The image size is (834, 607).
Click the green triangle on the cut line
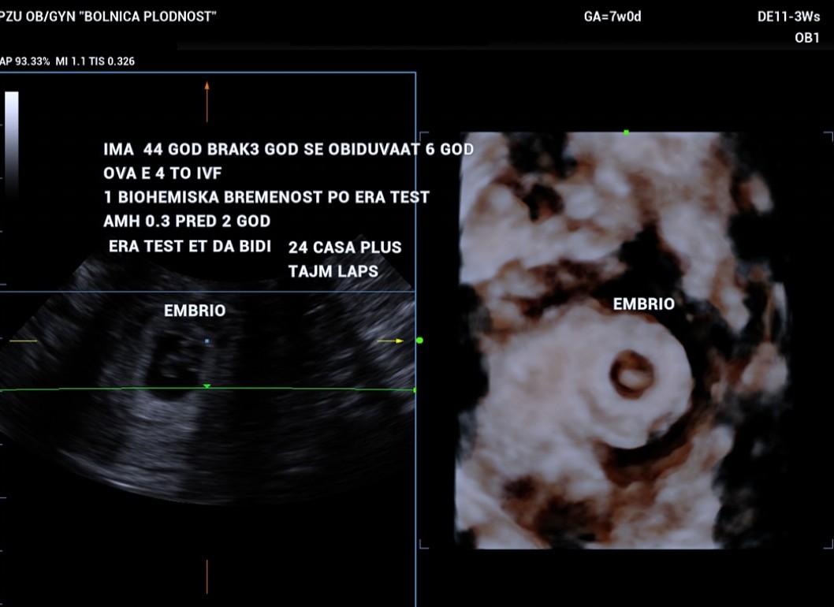(207, 386)
